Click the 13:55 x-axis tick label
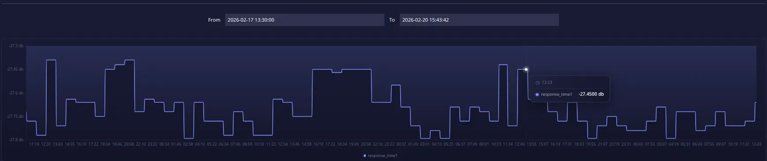This screenshot has width=767, height=161. pyautogui.click(x=532, y=144)
